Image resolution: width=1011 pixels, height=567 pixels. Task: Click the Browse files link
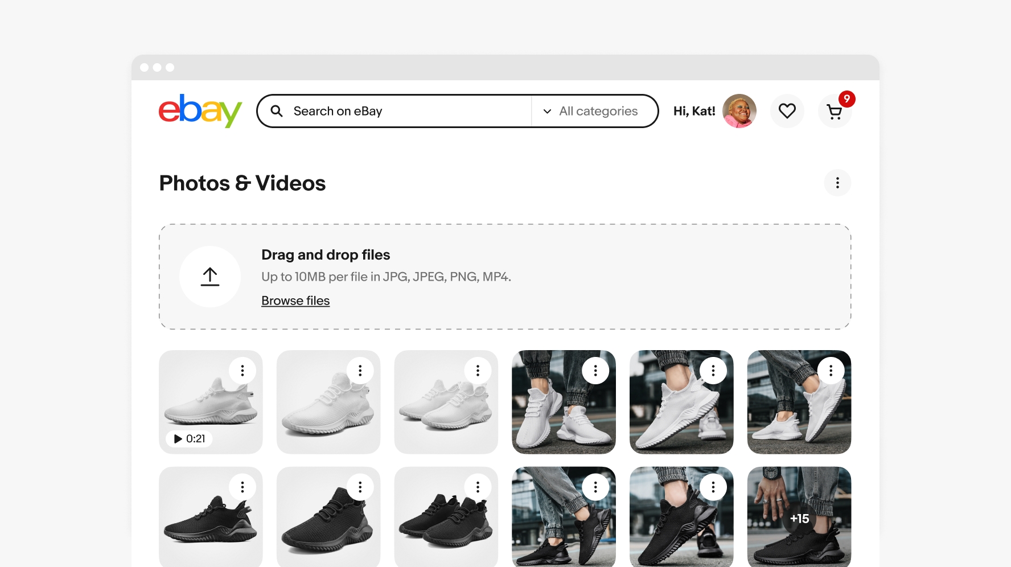(295, 301)
